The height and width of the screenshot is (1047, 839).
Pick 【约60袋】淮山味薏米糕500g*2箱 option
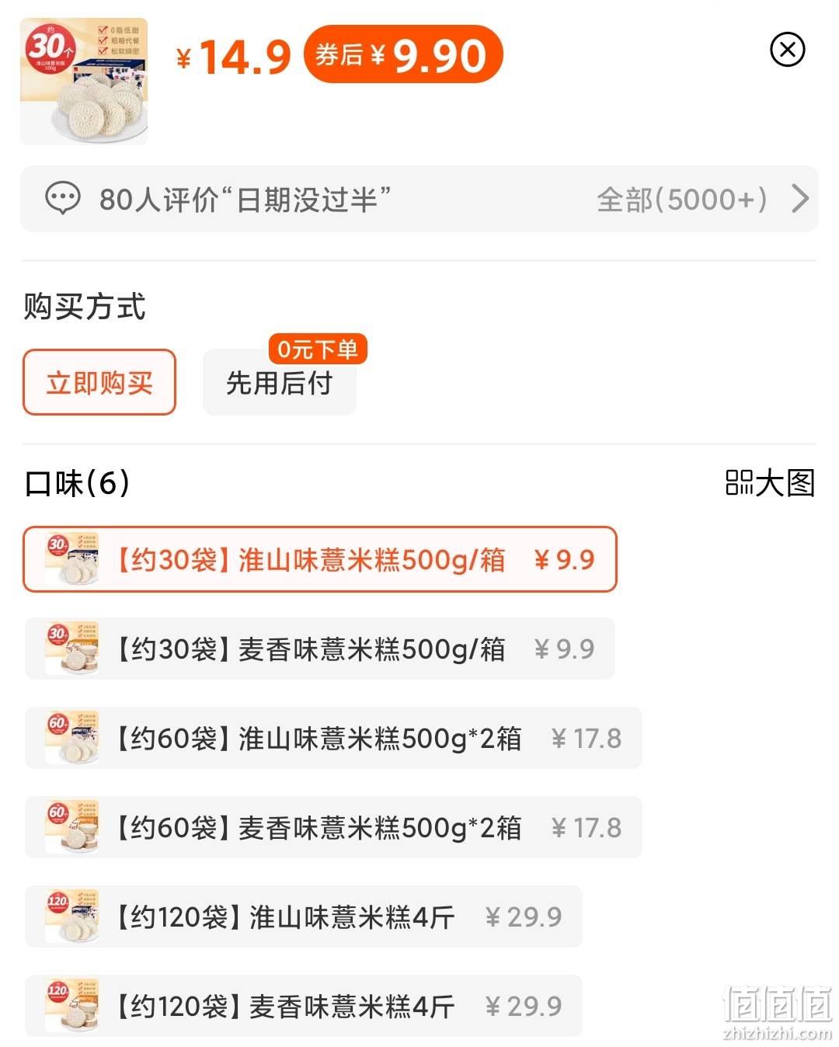333,738
